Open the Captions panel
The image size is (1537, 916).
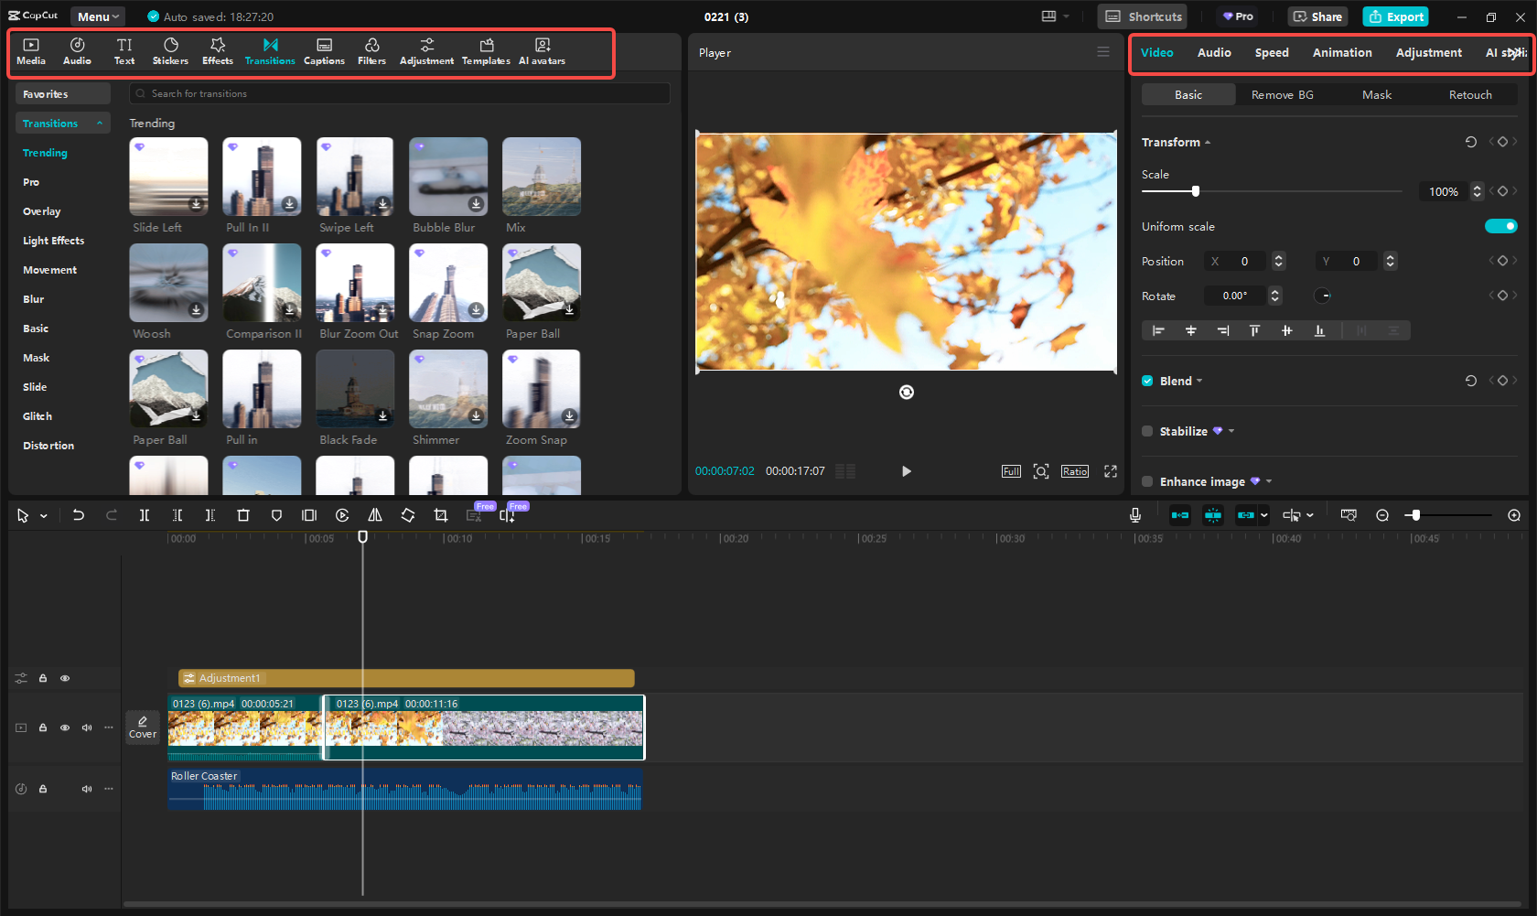pyautogui.click(x=324, y=50)
